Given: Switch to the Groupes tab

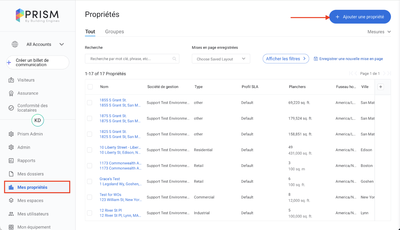Looking at the screenshot, I should coord(114,32).
